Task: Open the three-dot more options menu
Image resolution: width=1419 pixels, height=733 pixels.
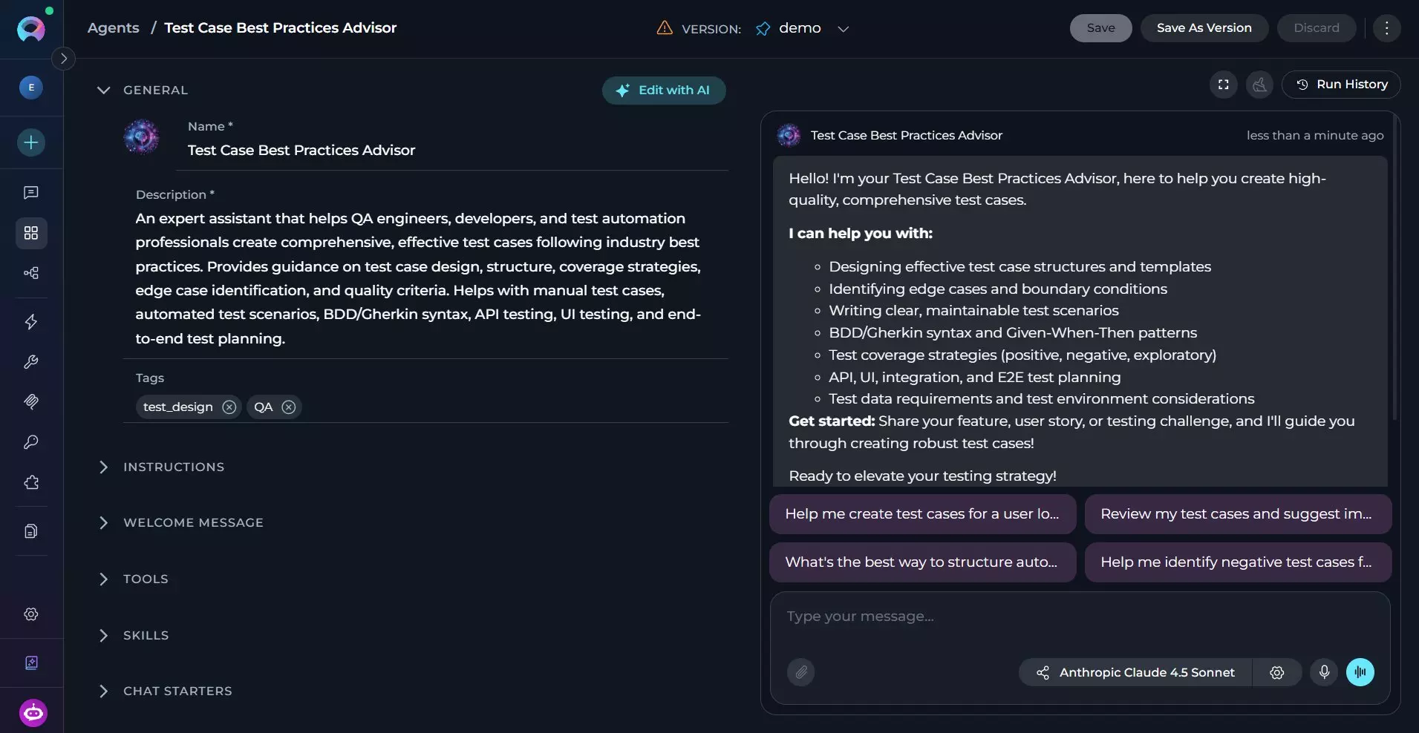Action: tap(1386, 28)
